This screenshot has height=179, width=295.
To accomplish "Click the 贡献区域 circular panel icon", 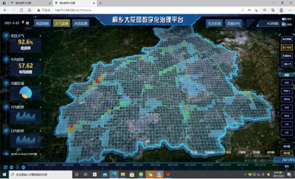I will (6, 83).
